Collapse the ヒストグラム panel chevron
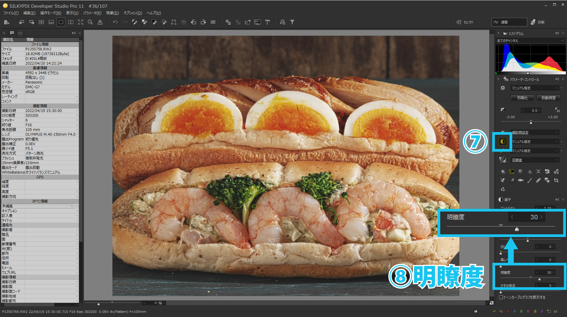The width and height of the screenshot is (567, 317). coord(498,33)
